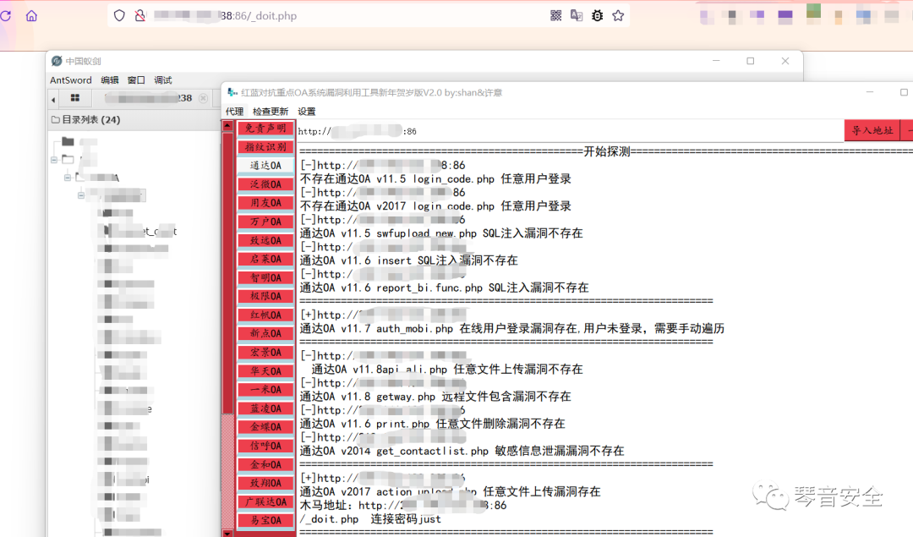The width and height of the screenshot is (913, 537).
Task: Open the 调试 menu in AntSword
Action: click(x=163, y=79)
